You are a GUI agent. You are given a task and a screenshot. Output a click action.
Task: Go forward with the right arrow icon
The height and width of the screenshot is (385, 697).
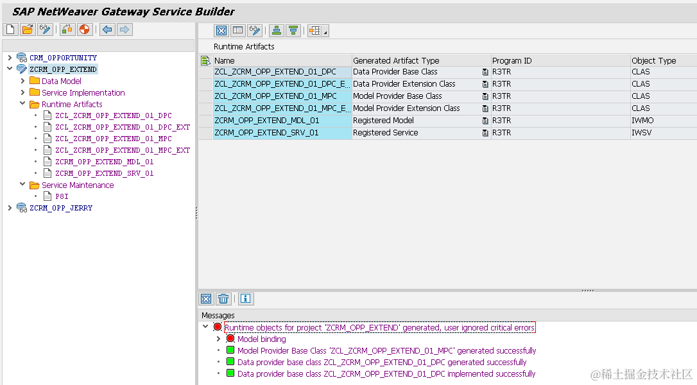[125, 30]
